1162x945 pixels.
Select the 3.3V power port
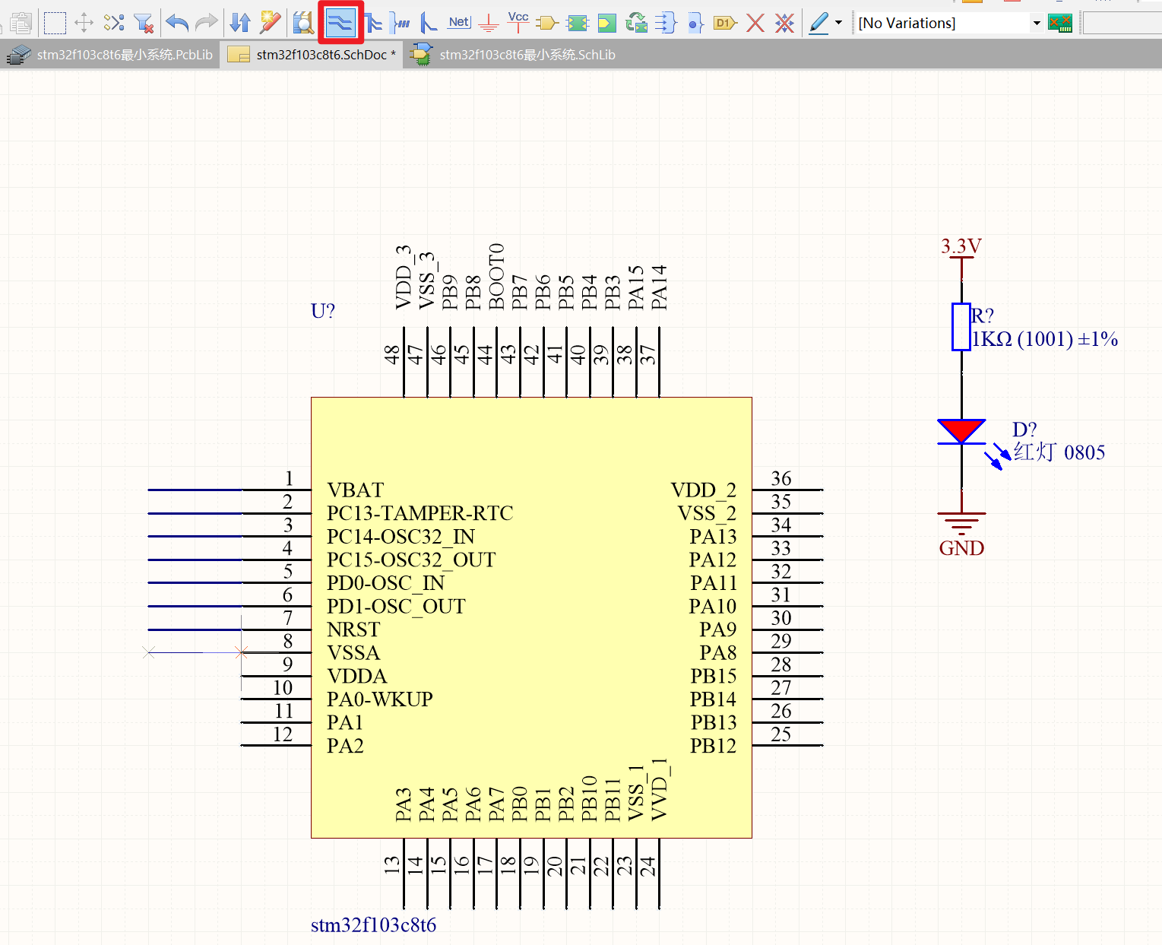[x=961, y=246]
